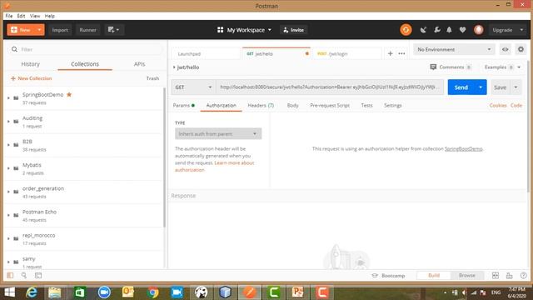This screenshot has height=300, width=533.
Task: Expand the SpringBootDemo collection
Action: tap(8, 98)
